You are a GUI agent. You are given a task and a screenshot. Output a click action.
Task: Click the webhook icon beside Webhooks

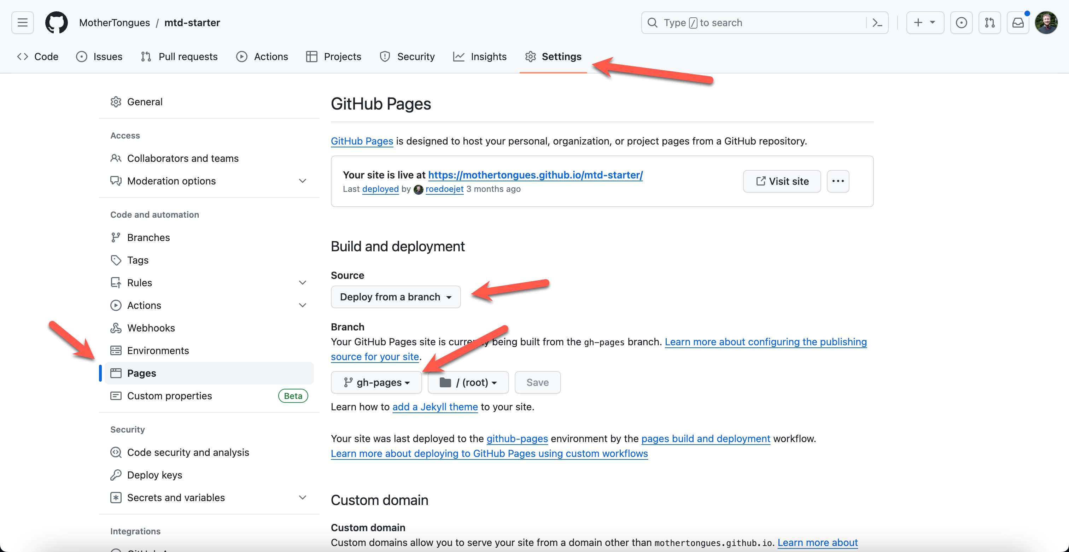[x=116, y=328]
